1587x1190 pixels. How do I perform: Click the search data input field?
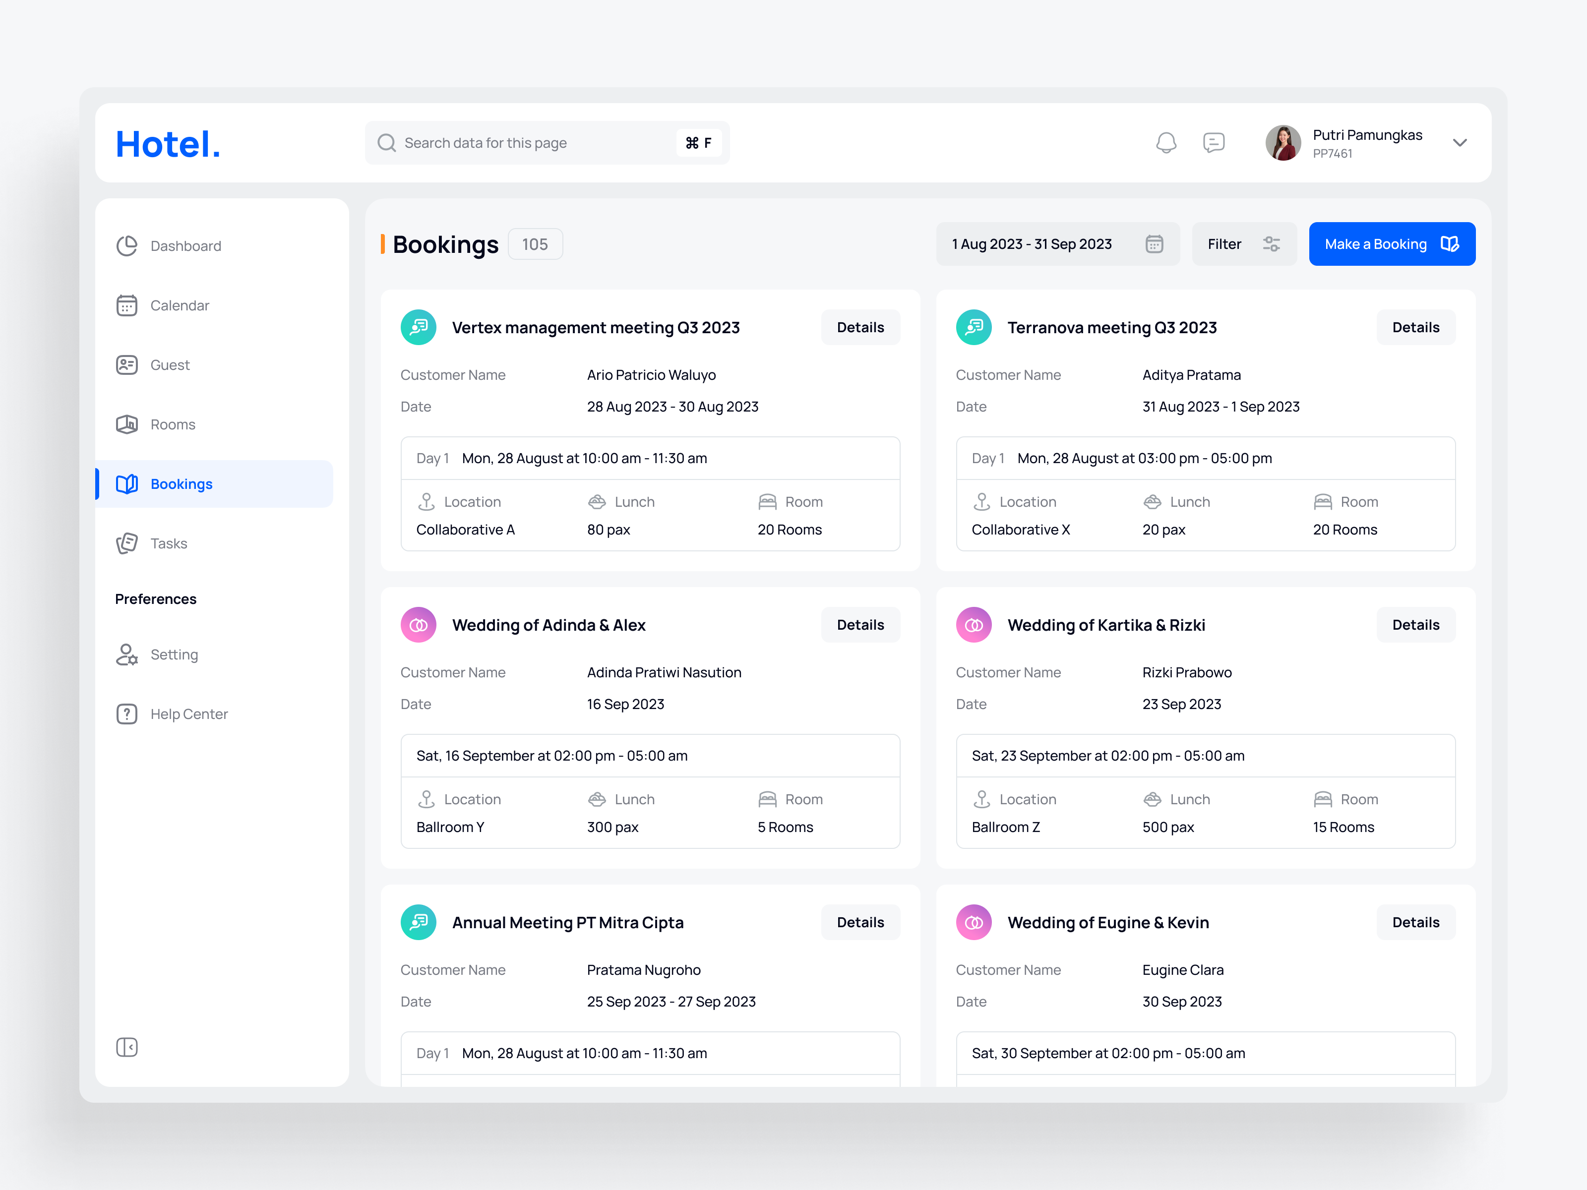click(545, 142)
